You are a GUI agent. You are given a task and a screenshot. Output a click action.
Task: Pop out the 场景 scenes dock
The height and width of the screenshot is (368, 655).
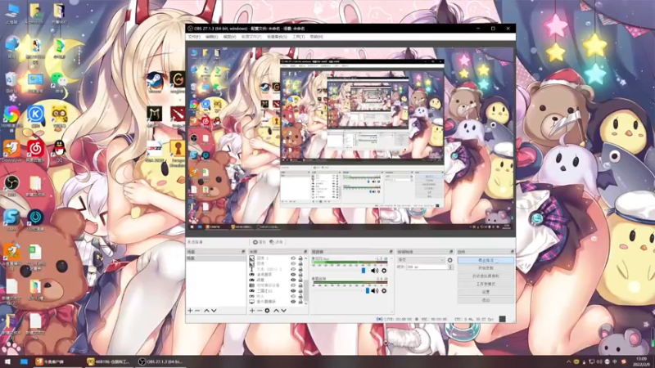[x=243, y=252]
